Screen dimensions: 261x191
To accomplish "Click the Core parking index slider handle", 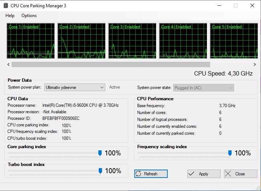I will coord(100,153).
